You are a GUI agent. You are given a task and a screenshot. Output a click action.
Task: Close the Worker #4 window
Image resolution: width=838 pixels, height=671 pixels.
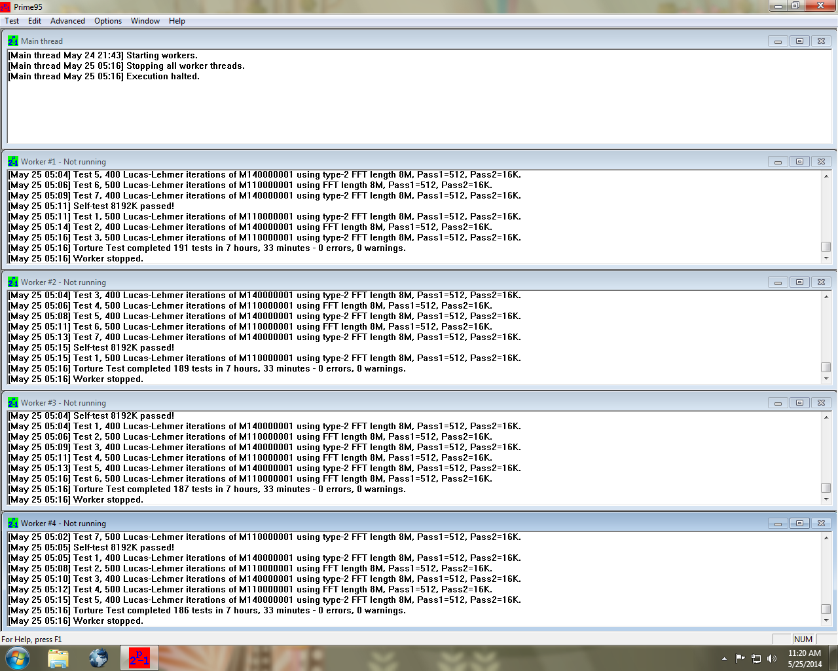(x=821, y=523)
